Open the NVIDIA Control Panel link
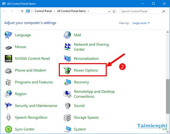 (32, 59)
